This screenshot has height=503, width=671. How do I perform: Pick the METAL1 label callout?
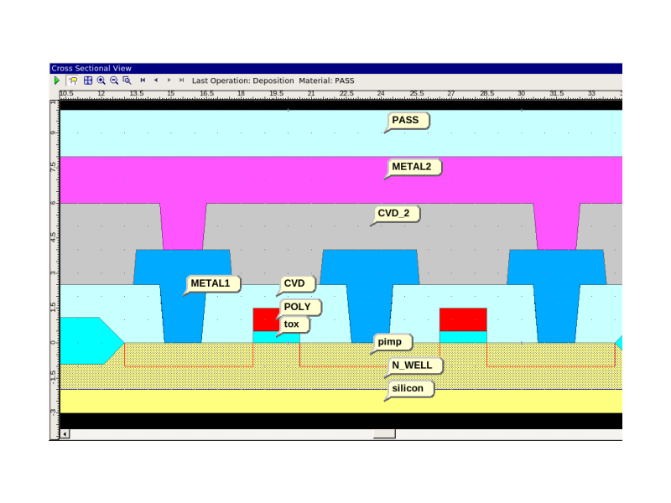click(x=211, y=283)
